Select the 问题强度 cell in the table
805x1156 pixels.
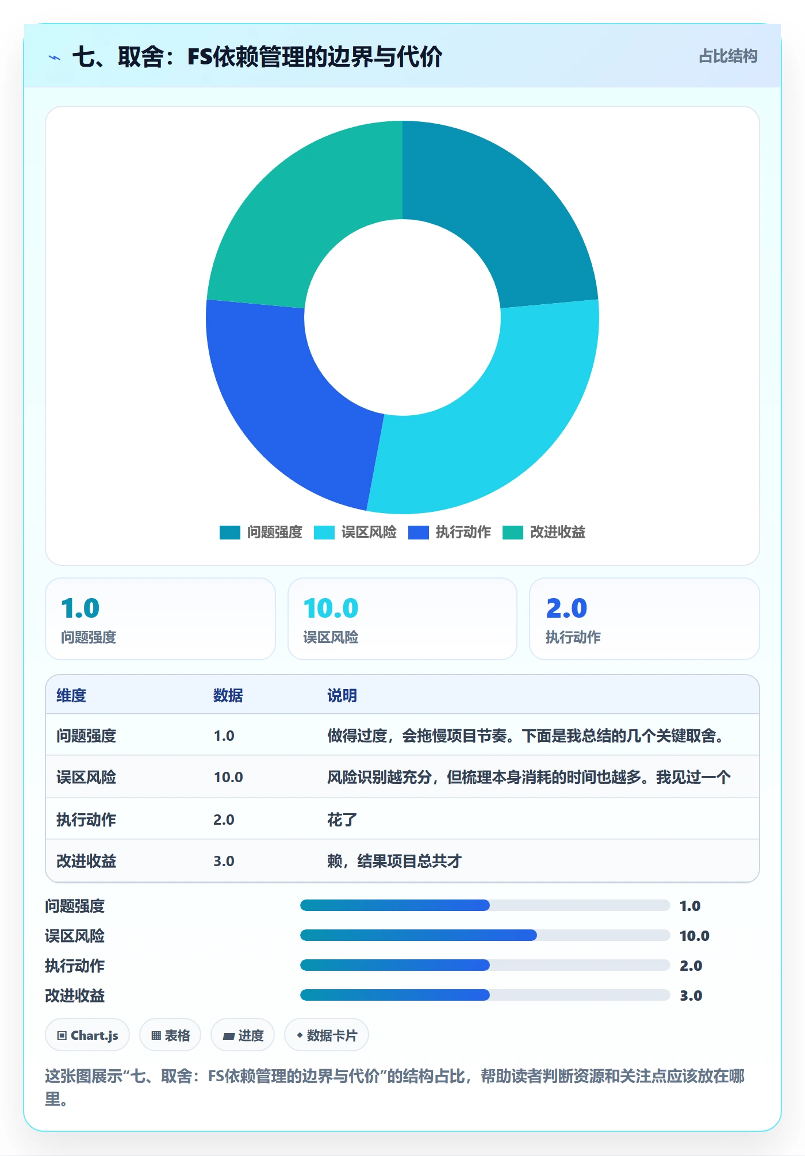86,736
